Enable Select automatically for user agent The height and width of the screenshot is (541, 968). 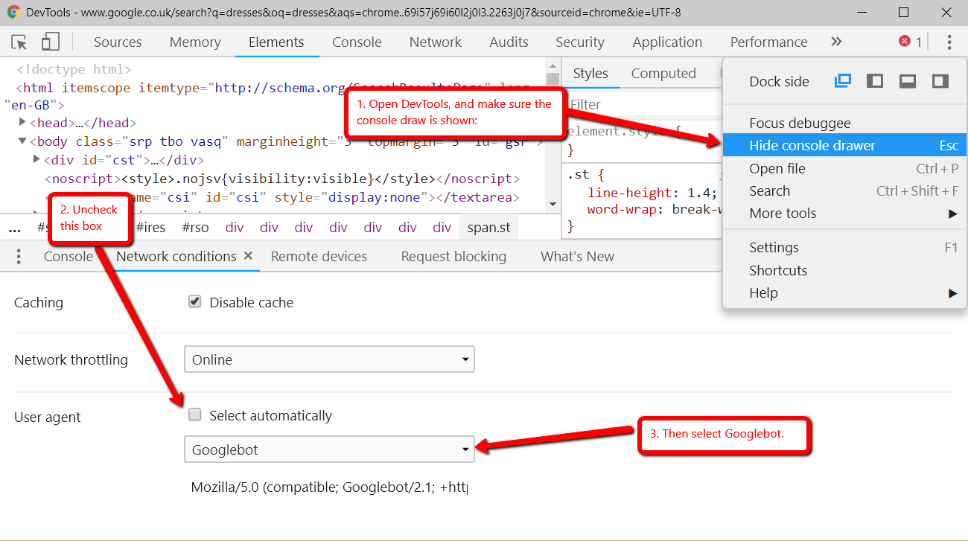194,415
